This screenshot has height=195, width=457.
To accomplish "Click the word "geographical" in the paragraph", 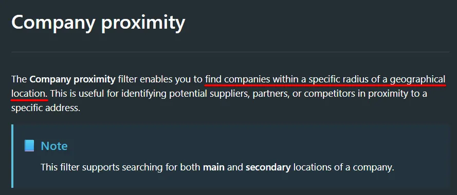I will point(417,79).
